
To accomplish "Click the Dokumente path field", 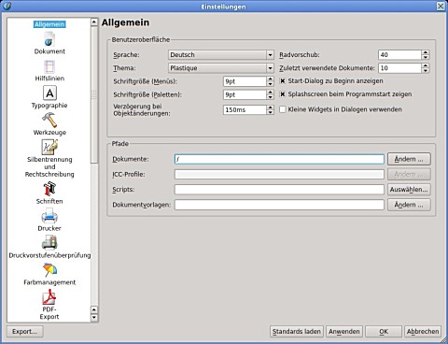I will click(x=279, y=159).
